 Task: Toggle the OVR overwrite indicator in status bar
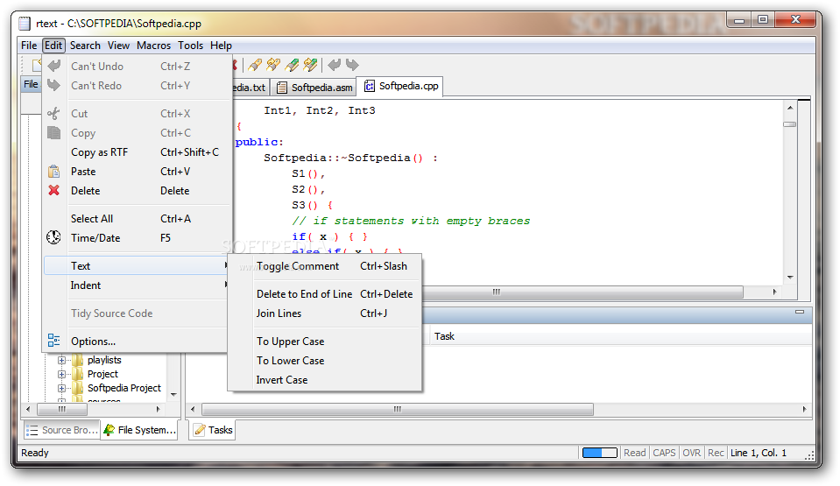click(x=691, y=453)
